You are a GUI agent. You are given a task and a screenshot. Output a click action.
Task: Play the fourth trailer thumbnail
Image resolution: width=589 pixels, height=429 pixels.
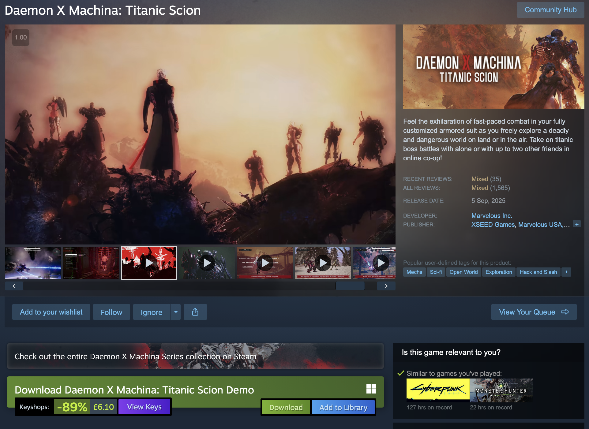[x=207, y=263]
